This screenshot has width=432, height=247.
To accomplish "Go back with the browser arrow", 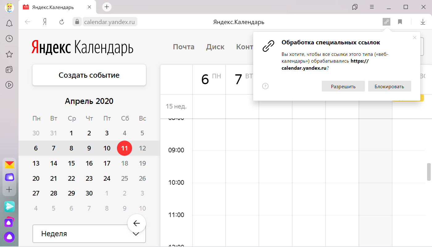I will click(x=28, y=22).
